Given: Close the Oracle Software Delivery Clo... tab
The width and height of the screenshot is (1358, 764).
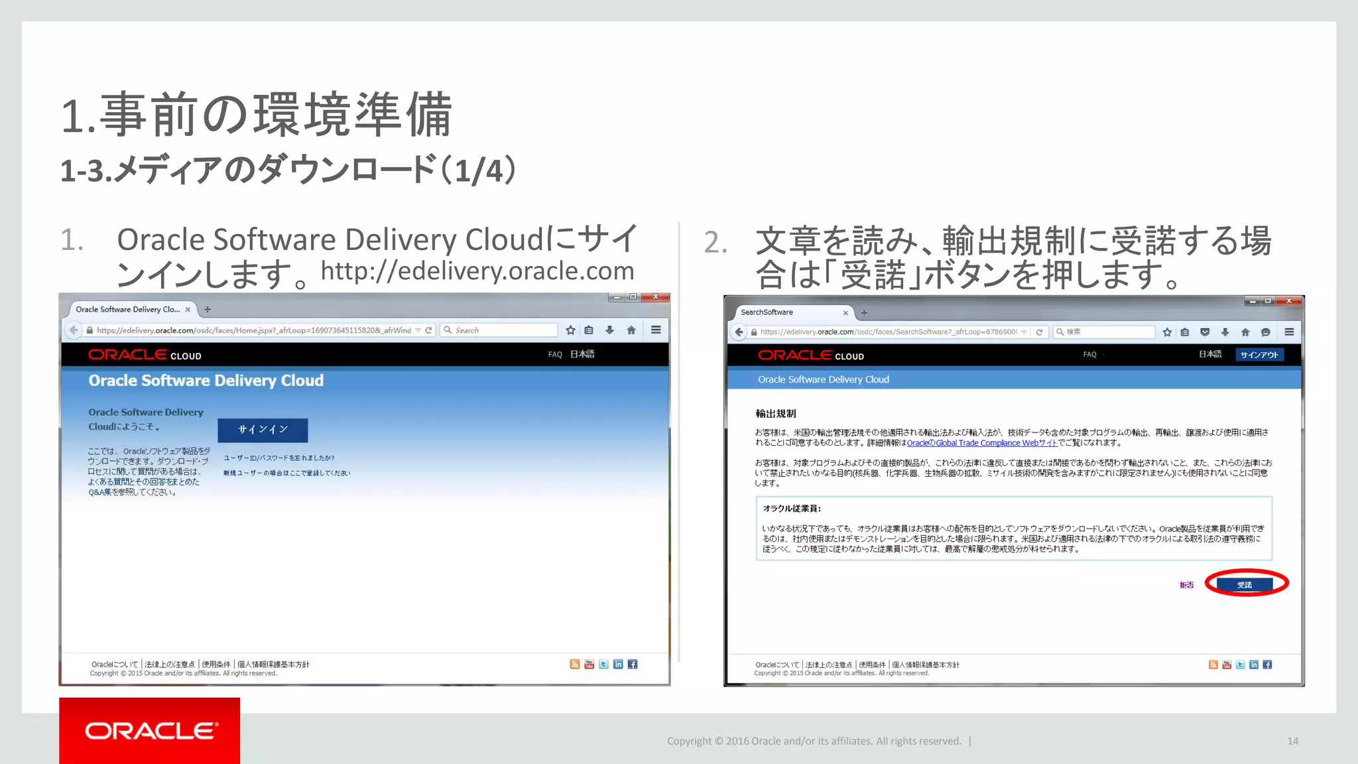Looking at the screenshot, I should pos(188,309).
